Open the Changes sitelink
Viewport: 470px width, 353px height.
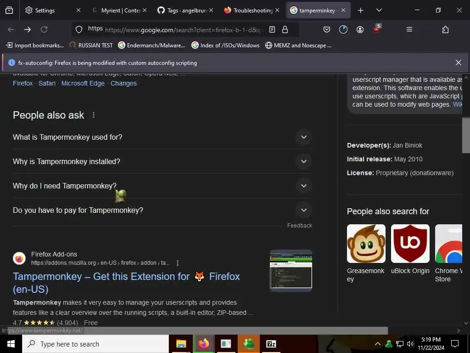tap(123, 84)
